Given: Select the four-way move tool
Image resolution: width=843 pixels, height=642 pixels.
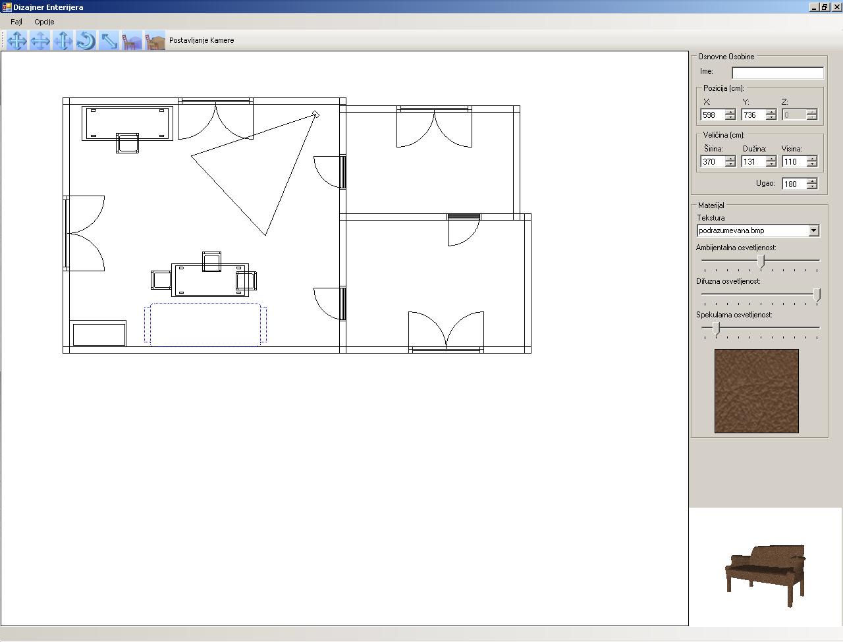Looking at the screenshot, I should tap(17, 41).
